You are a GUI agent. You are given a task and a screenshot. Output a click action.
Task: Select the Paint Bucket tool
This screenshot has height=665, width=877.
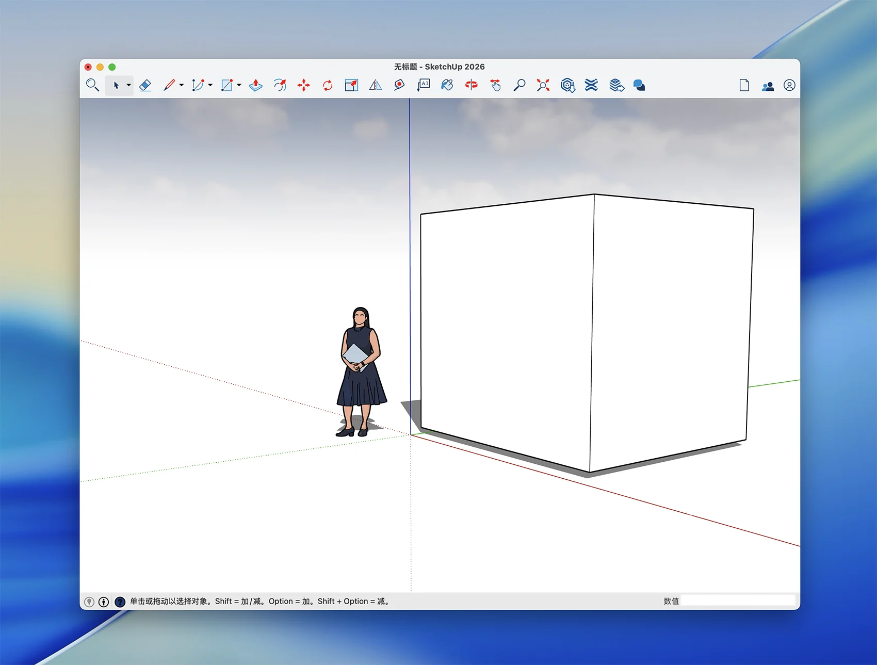tap(447, 85)
